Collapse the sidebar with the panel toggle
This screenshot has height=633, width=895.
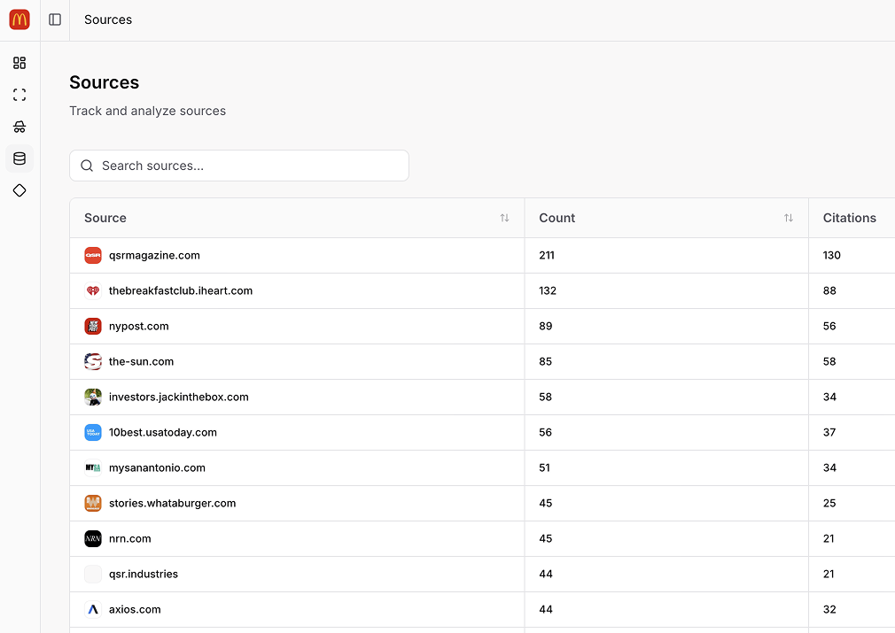click(55, 19)
